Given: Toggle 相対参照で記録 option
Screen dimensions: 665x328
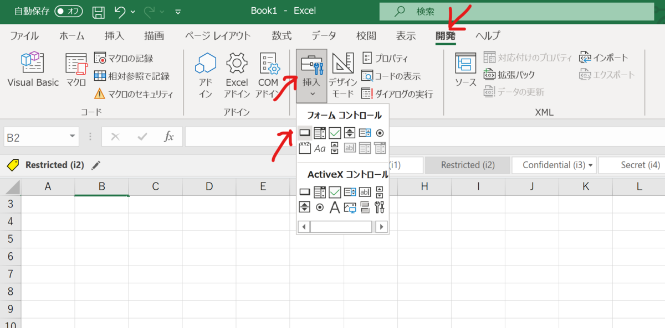Looking at the screenshot, I should (131, 76).
